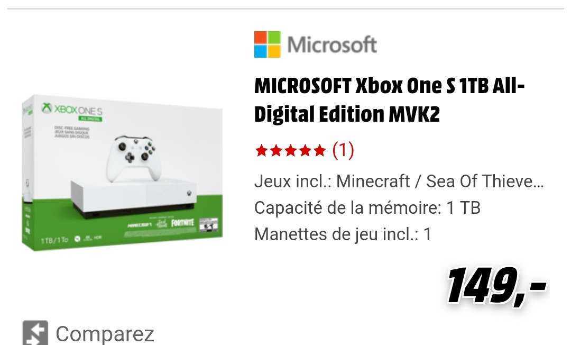
Task: Click the Microsoft four-color logo squares
Action: click(268, 44)
